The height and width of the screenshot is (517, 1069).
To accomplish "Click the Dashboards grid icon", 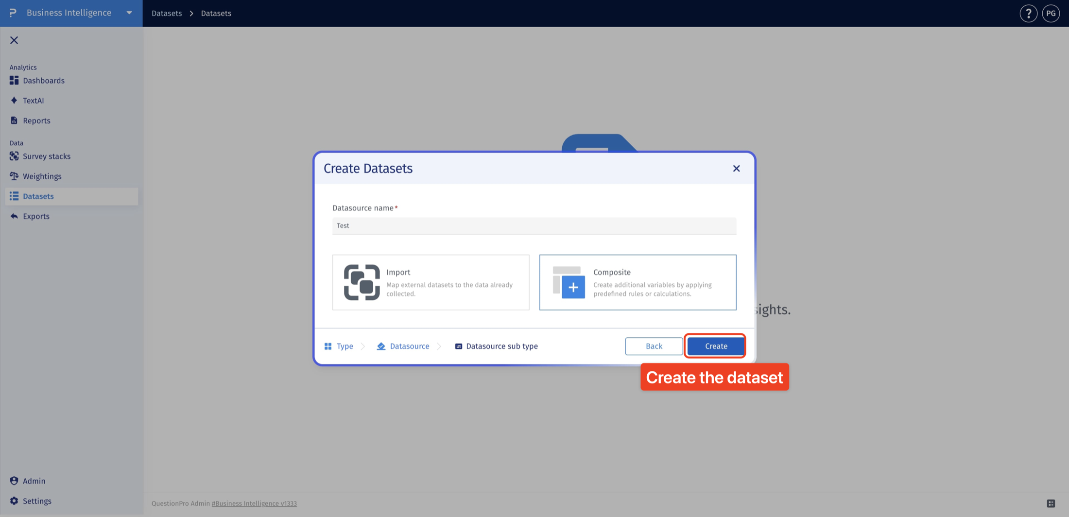I will (x=14, y=80).
